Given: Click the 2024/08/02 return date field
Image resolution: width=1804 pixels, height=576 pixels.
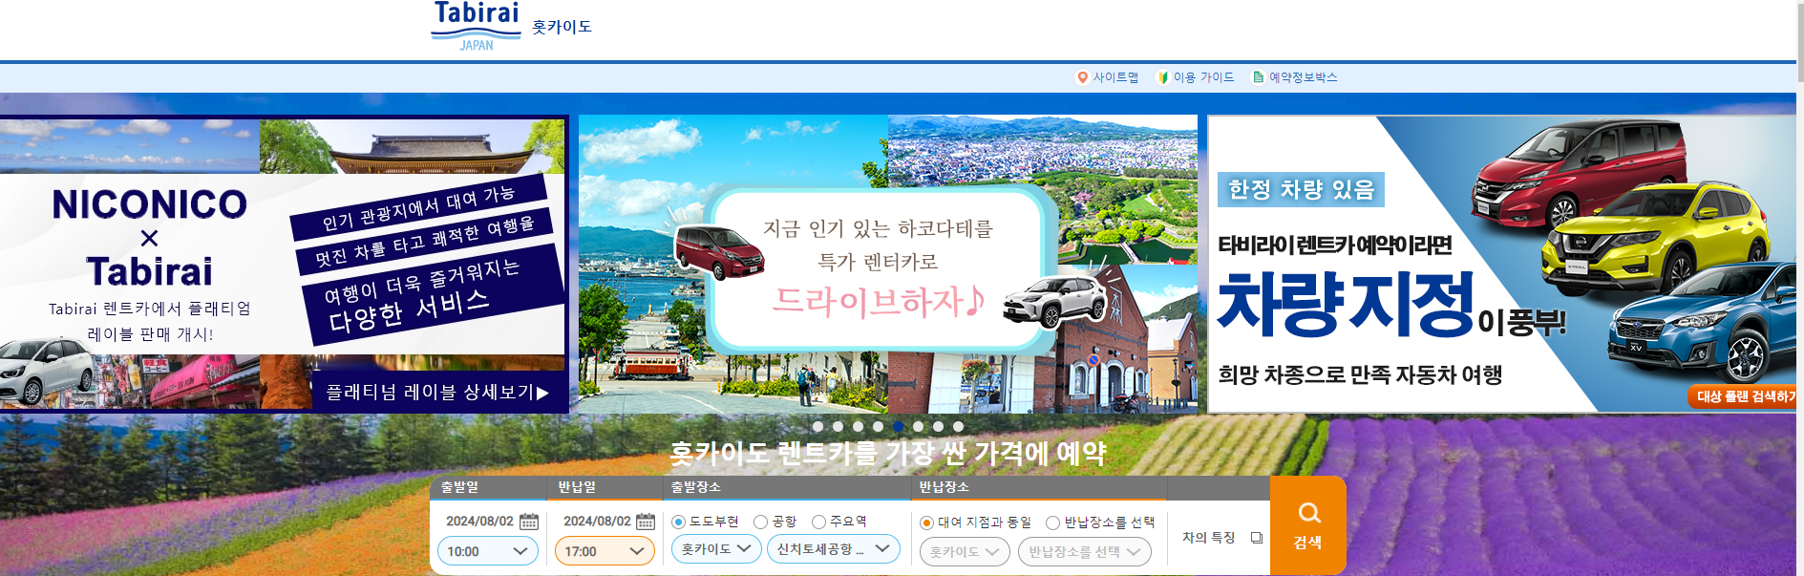Looking at the screenshot, I should 597,522.
